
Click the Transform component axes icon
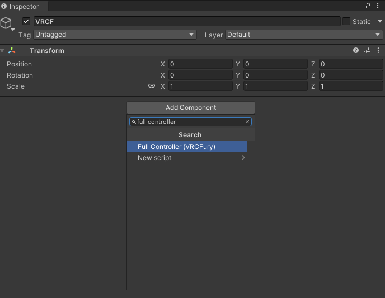[12, 50]
